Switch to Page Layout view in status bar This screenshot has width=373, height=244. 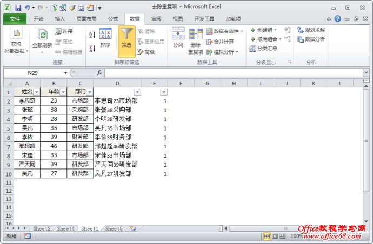click(275, 236)
